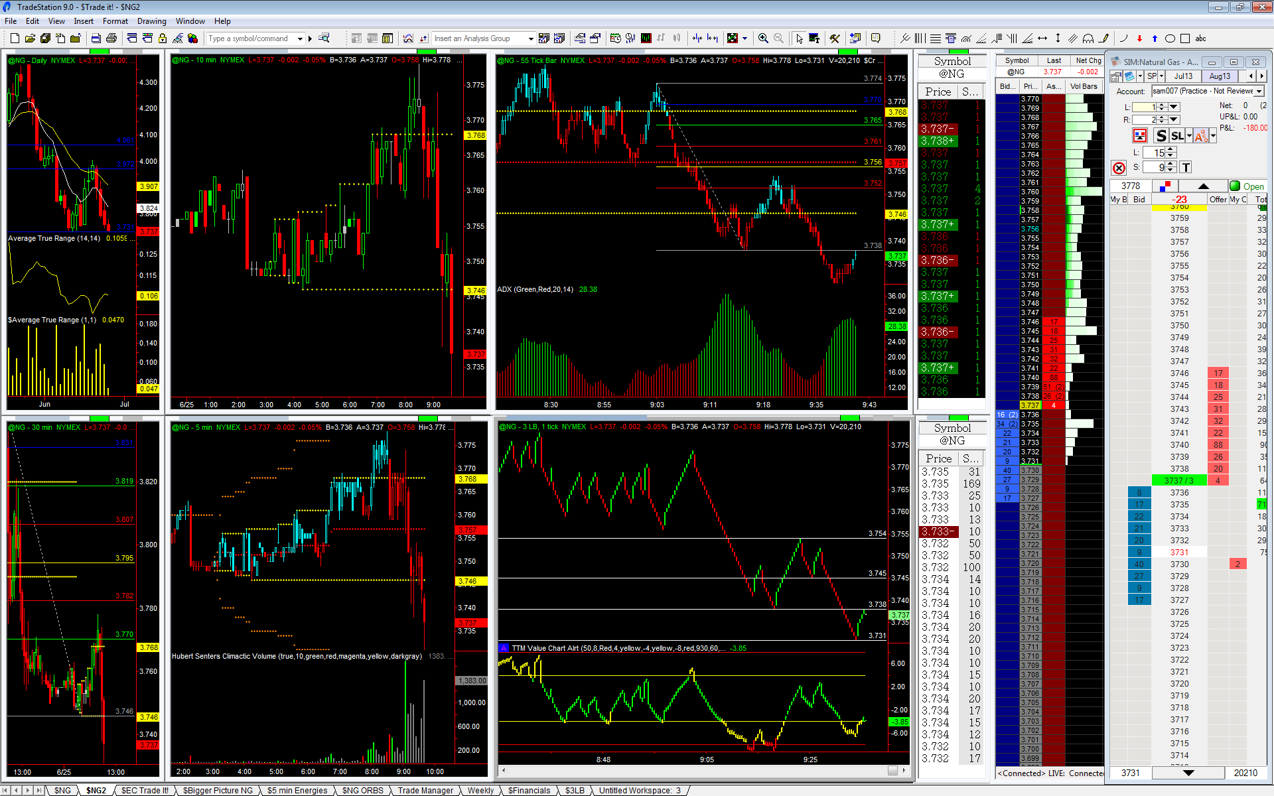Click the red circle X cancel icon
Screen dimensions: 1274x796
pos(1119,168)
